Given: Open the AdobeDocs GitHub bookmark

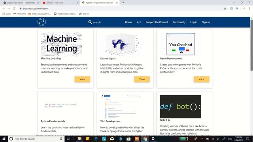Looking at the screenshot, I should [x=65, y=14].
